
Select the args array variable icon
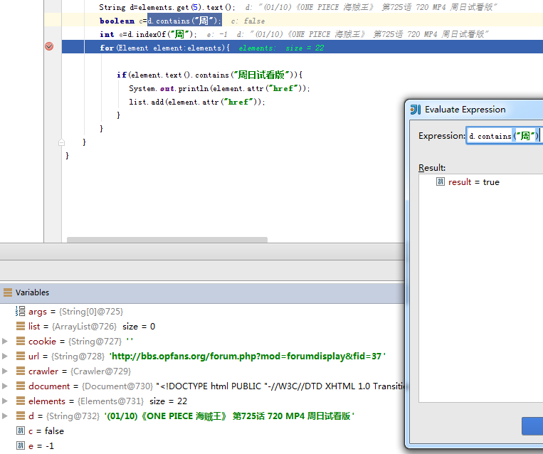(21, 311)
